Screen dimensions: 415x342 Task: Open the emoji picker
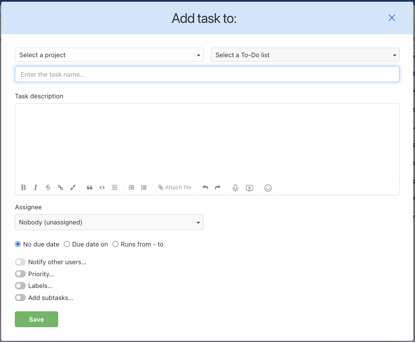(x=268, y=188)
